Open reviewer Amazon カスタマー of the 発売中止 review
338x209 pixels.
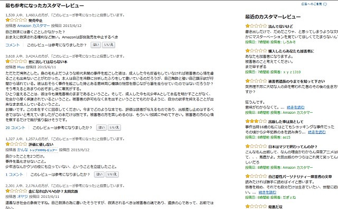coord(33,26)
